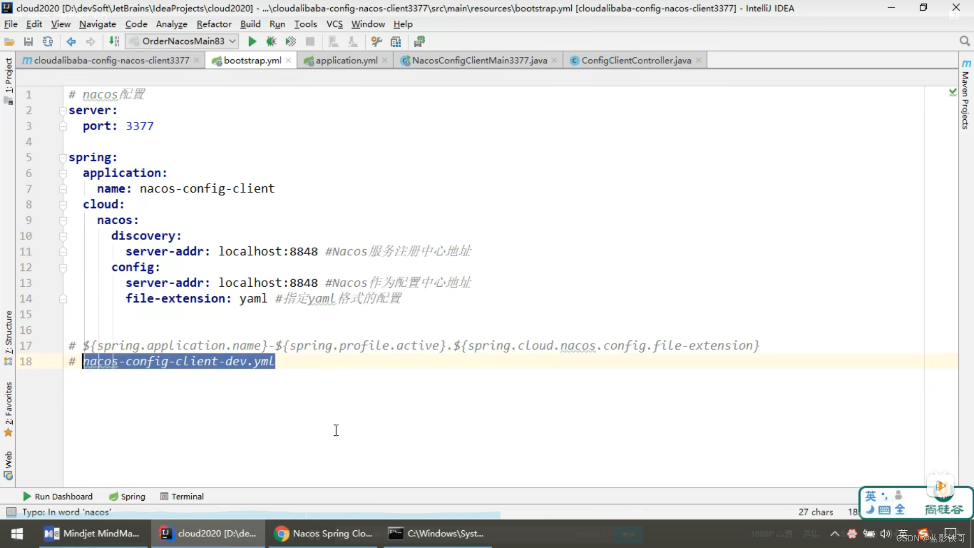Click the Project Structure icon in the toolbar

tap(396, 42)
